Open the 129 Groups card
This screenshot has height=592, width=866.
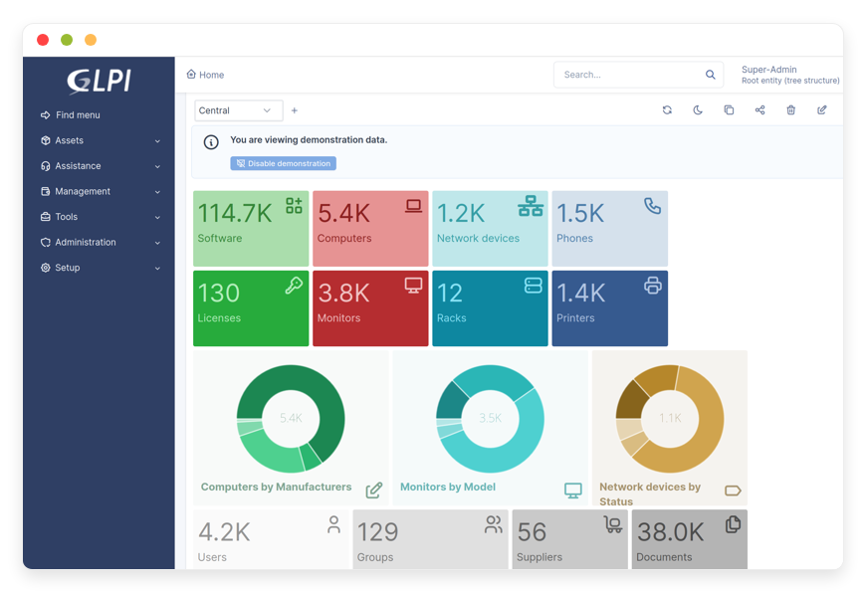tap(430, 539)
